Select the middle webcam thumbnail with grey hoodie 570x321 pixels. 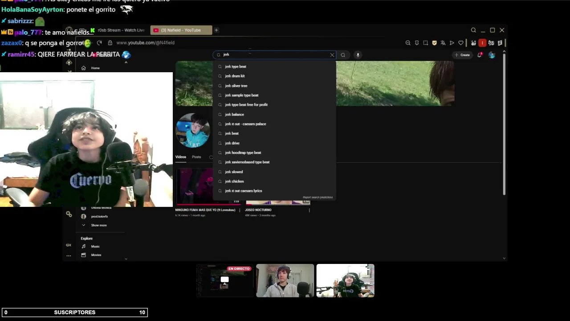[285, 280]
